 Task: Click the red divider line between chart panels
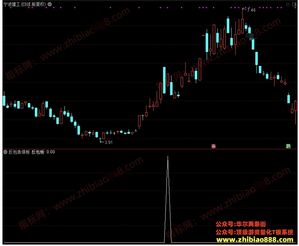click(150, 149)
